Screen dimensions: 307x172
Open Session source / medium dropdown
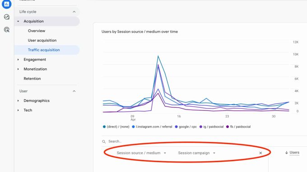pyautogui.click(x=141, y=153)
